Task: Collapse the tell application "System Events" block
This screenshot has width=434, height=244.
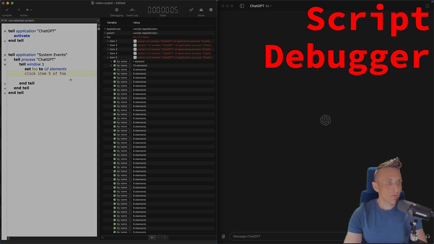Action: [5, 55]
